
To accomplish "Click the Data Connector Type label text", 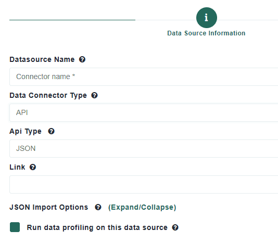I will [x=48, y=95].
